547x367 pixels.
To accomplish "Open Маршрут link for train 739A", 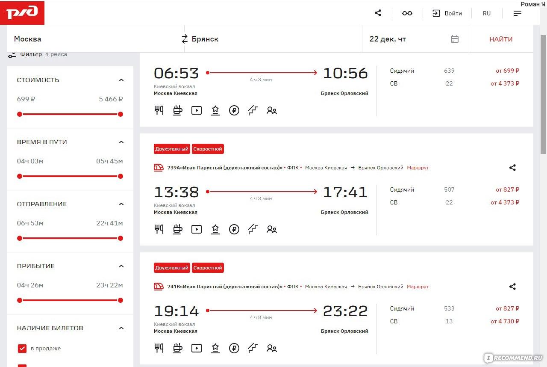I will (418, 168).
